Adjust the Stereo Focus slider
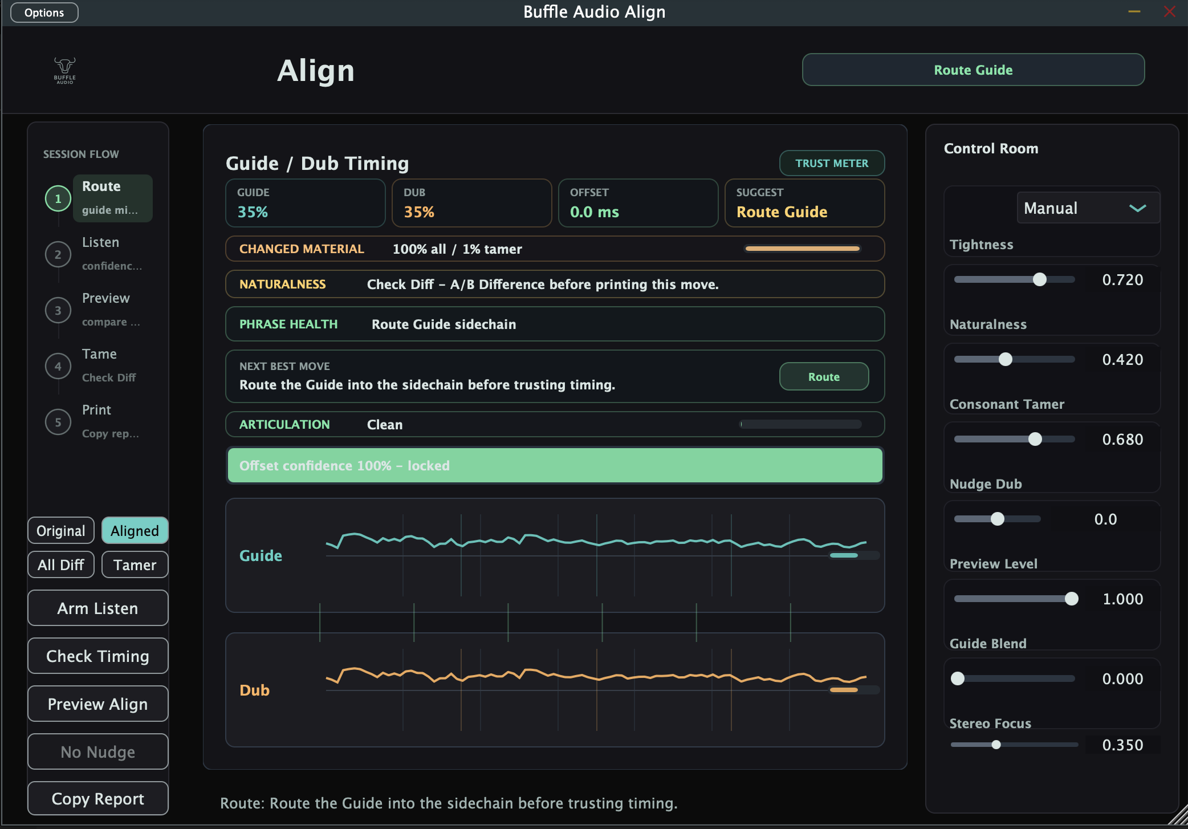 [x=1015, y=745]
